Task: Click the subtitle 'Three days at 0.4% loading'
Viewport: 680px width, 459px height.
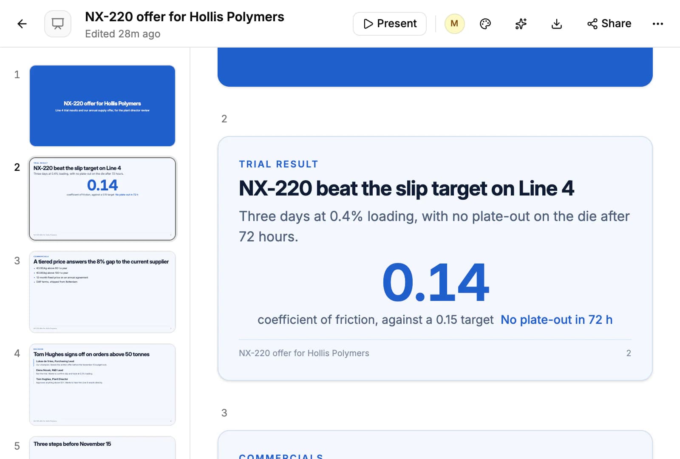Action: (x=434, y=227)
